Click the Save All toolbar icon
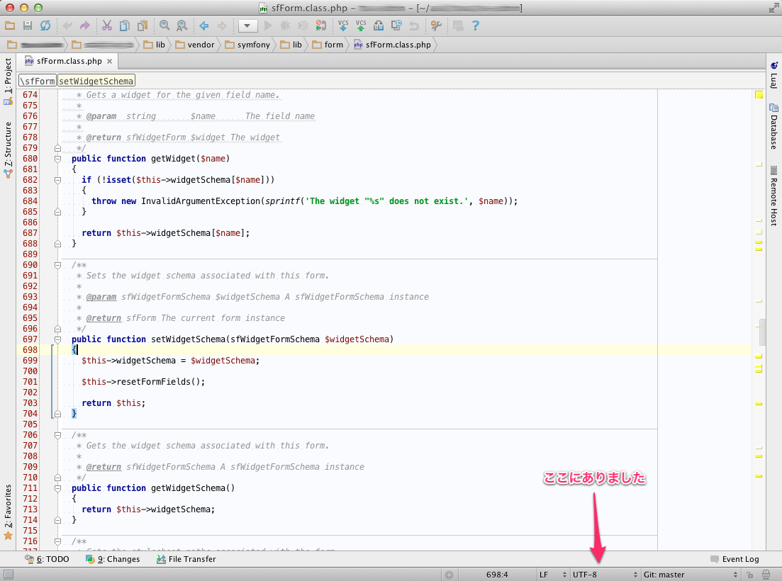 (28, 26)
